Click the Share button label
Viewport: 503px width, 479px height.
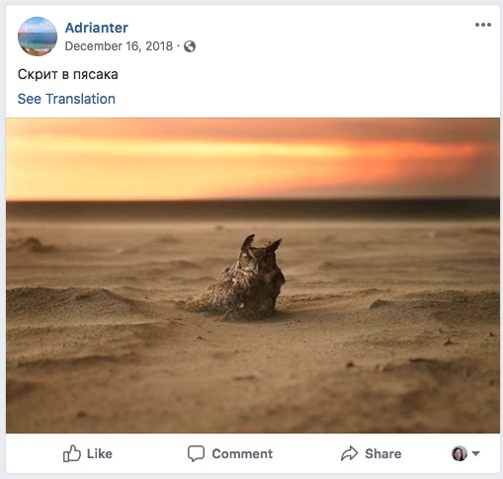(x=383, y=453)
